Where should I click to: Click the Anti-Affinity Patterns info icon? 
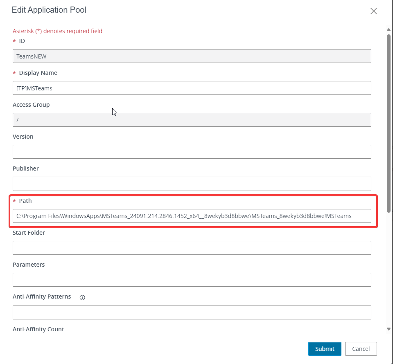coord(82,297)
